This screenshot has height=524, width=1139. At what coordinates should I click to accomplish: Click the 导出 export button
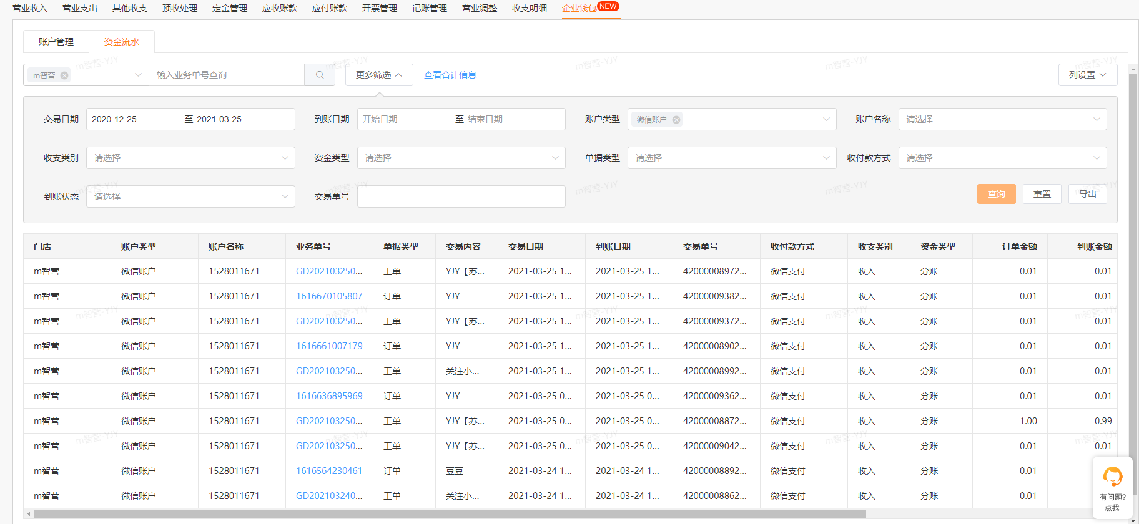(1088, 194)
